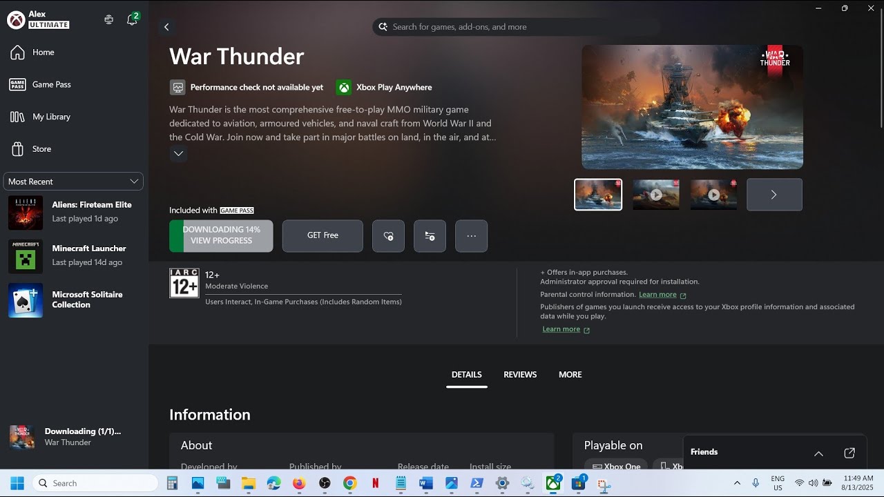This screenshot has height=497, width=884.
Task: Open the ENG US language indicator
Action: (778, 483)
